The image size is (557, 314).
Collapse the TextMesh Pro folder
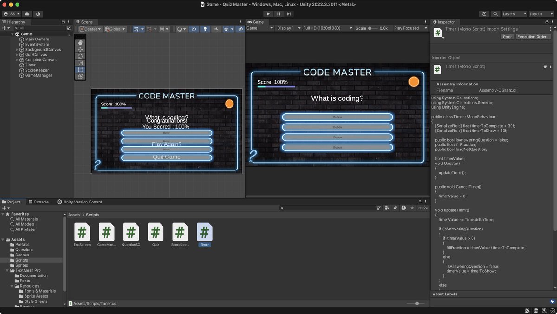[x=7, y=270]
